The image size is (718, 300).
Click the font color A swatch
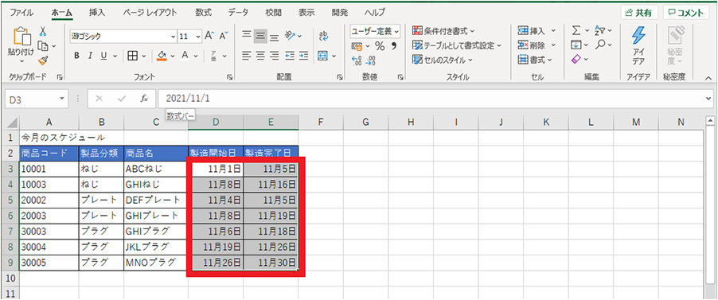(x=185, y=56)
